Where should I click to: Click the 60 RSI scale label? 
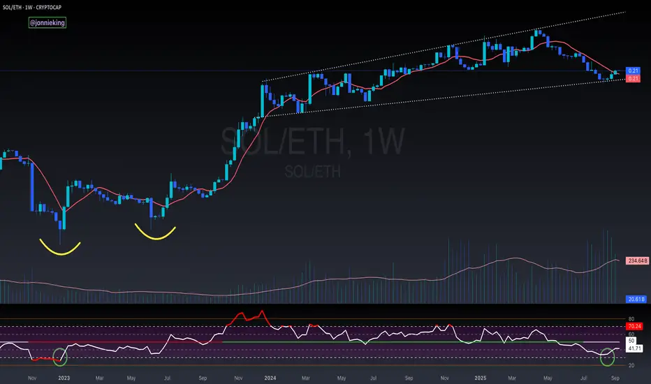(631, 334)
